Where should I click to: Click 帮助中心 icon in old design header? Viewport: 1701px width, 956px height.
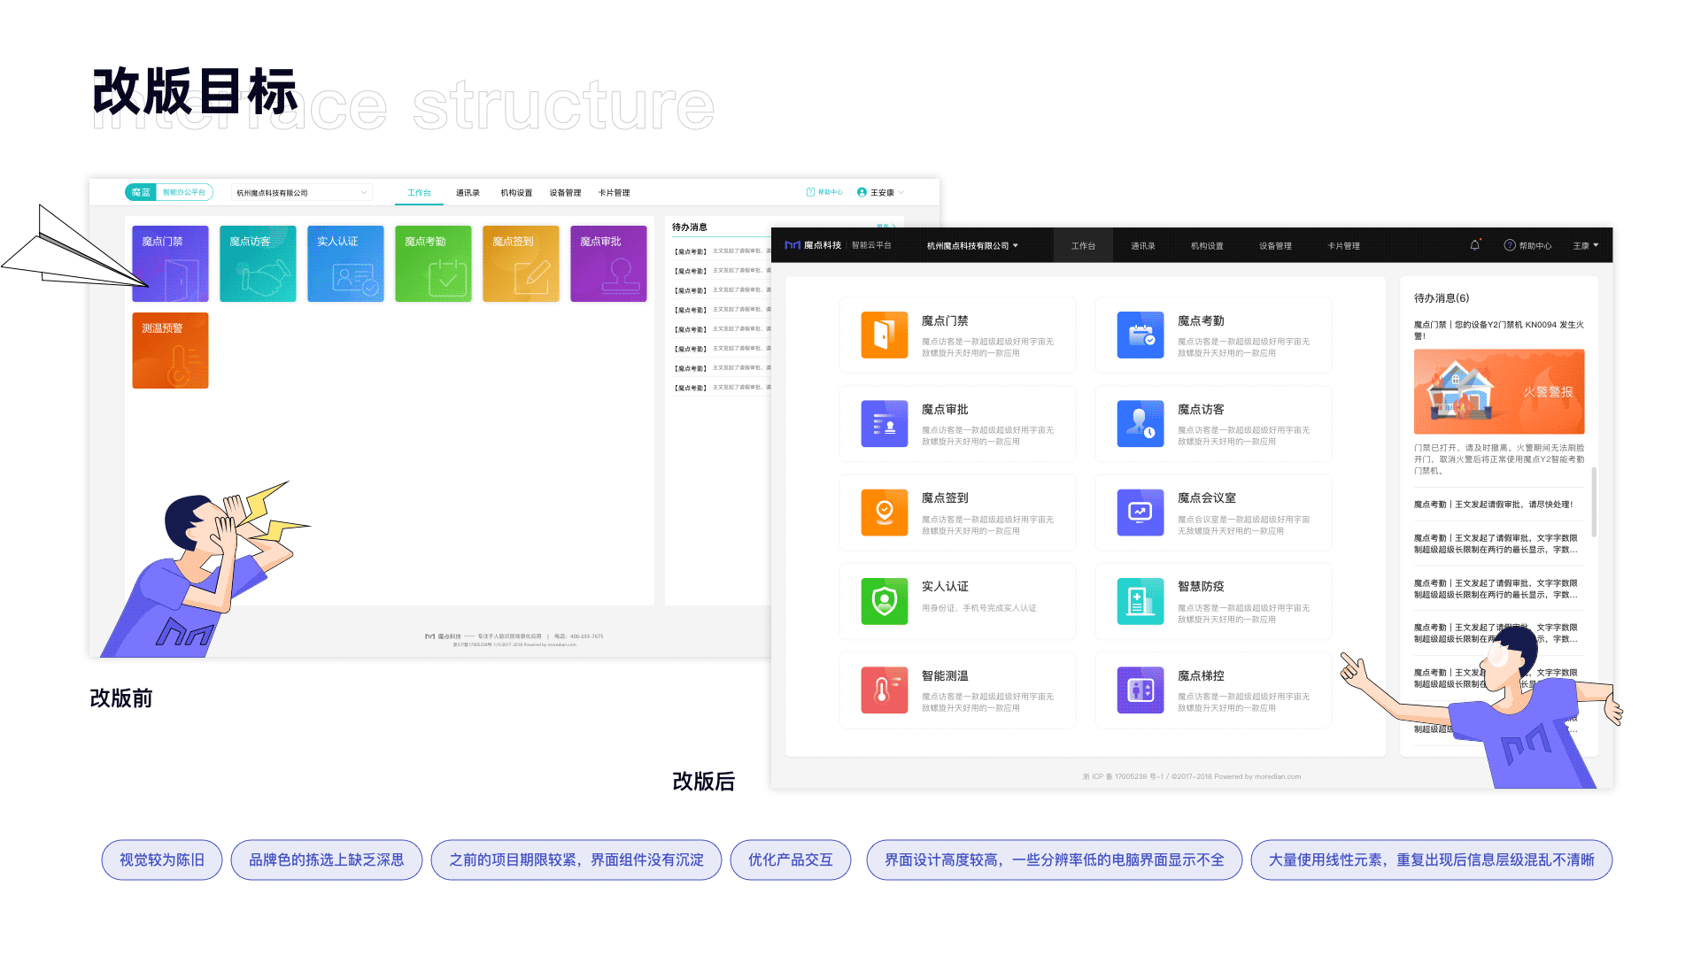click(x=810, y=192)
